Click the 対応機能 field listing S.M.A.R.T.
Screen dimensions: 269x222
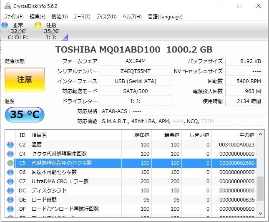(x=181, y=121)
